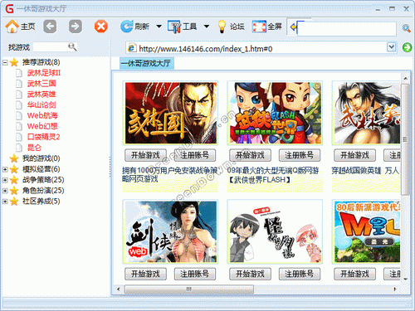Stop loading with the red X icon
This screenshot has width=415, height=311.
(101, 27)
